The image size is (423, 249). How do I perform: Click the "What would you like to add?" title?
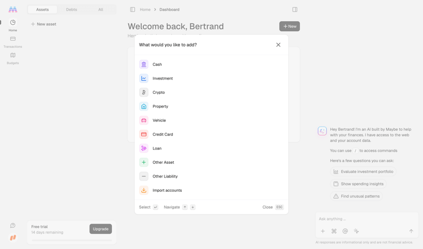(168, 45)
